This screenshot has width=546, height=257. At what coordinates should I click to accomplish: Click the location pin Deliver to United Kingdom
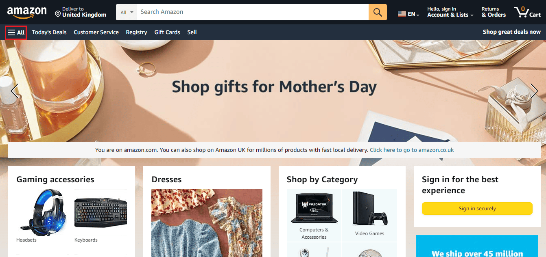coord(81,12)
